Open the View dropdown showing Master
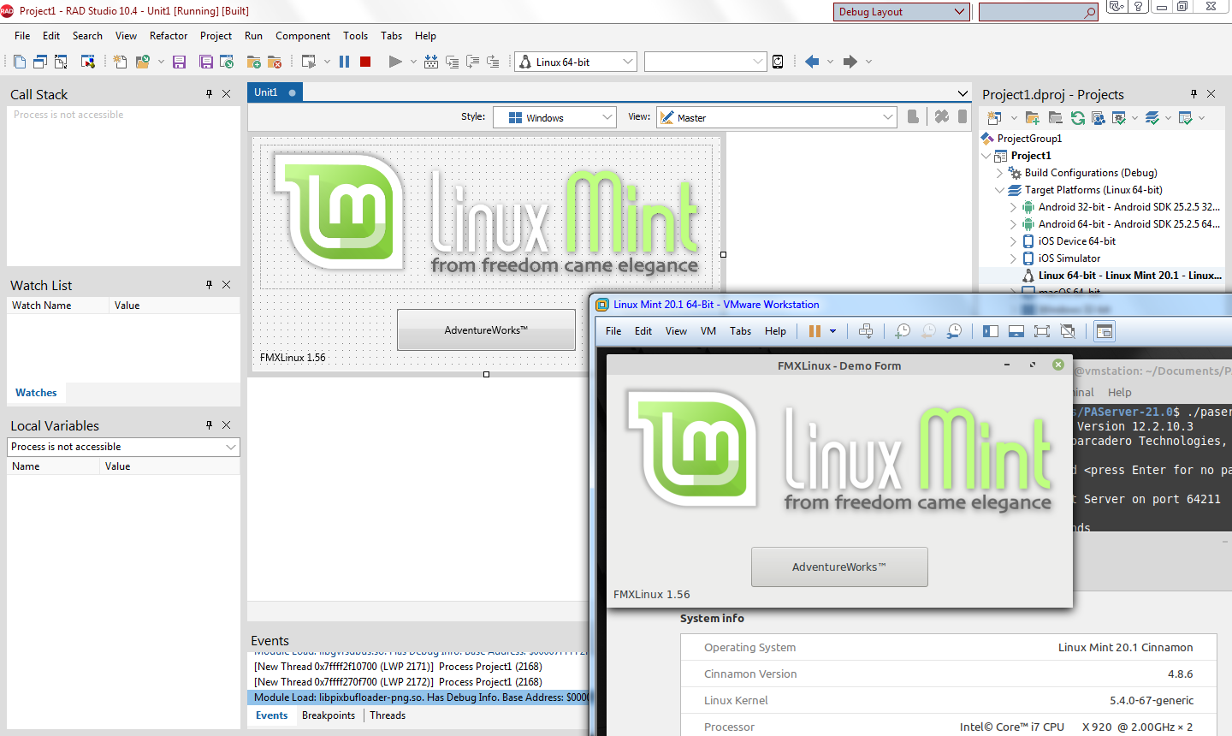 pyautogui.click(x=887, y=117)
